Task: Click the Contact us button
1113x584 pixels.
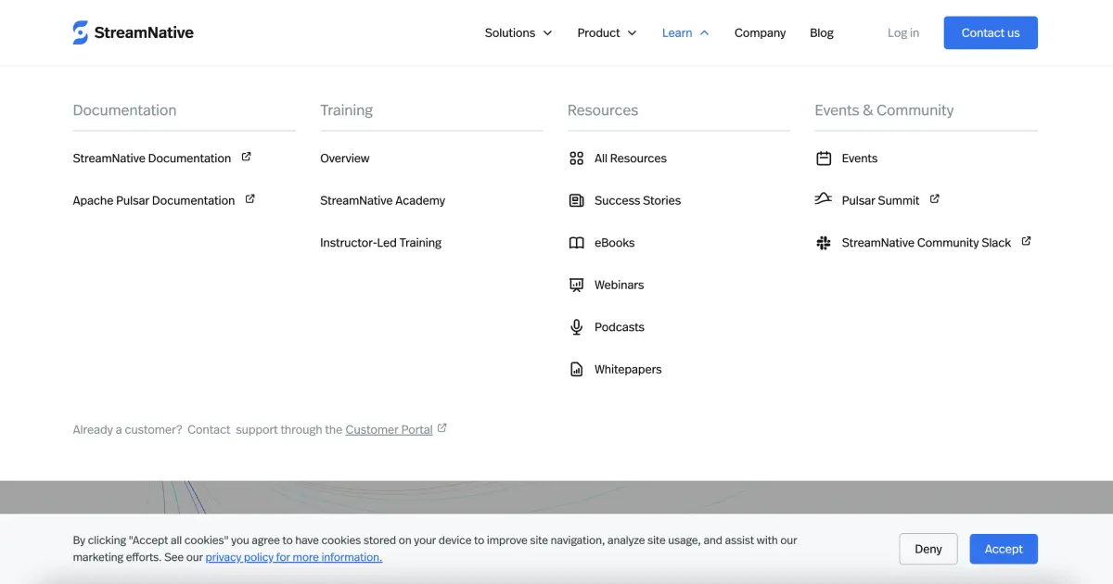Action: (x=991, y=32)
